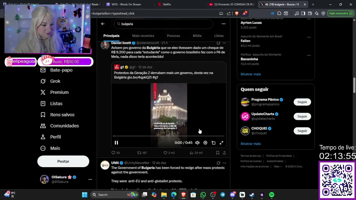Click Mostrar mais under Quem seguir
356x200 pixels.
pyautogui.click(x=251, y=144)
